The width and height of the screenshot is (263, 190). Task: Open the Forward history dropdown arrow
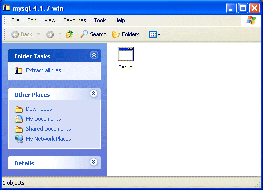[60, 34]
